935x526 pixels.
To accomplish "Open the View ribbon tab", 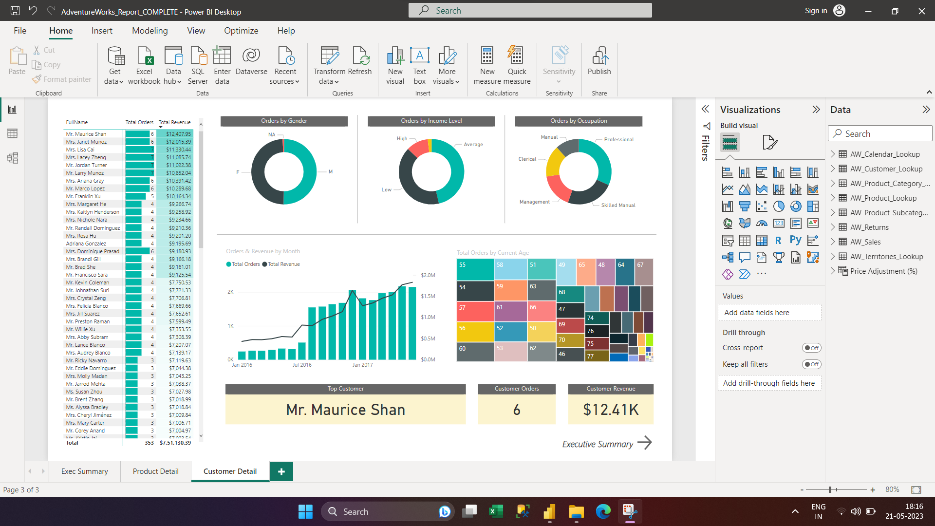I will point(196,31).
